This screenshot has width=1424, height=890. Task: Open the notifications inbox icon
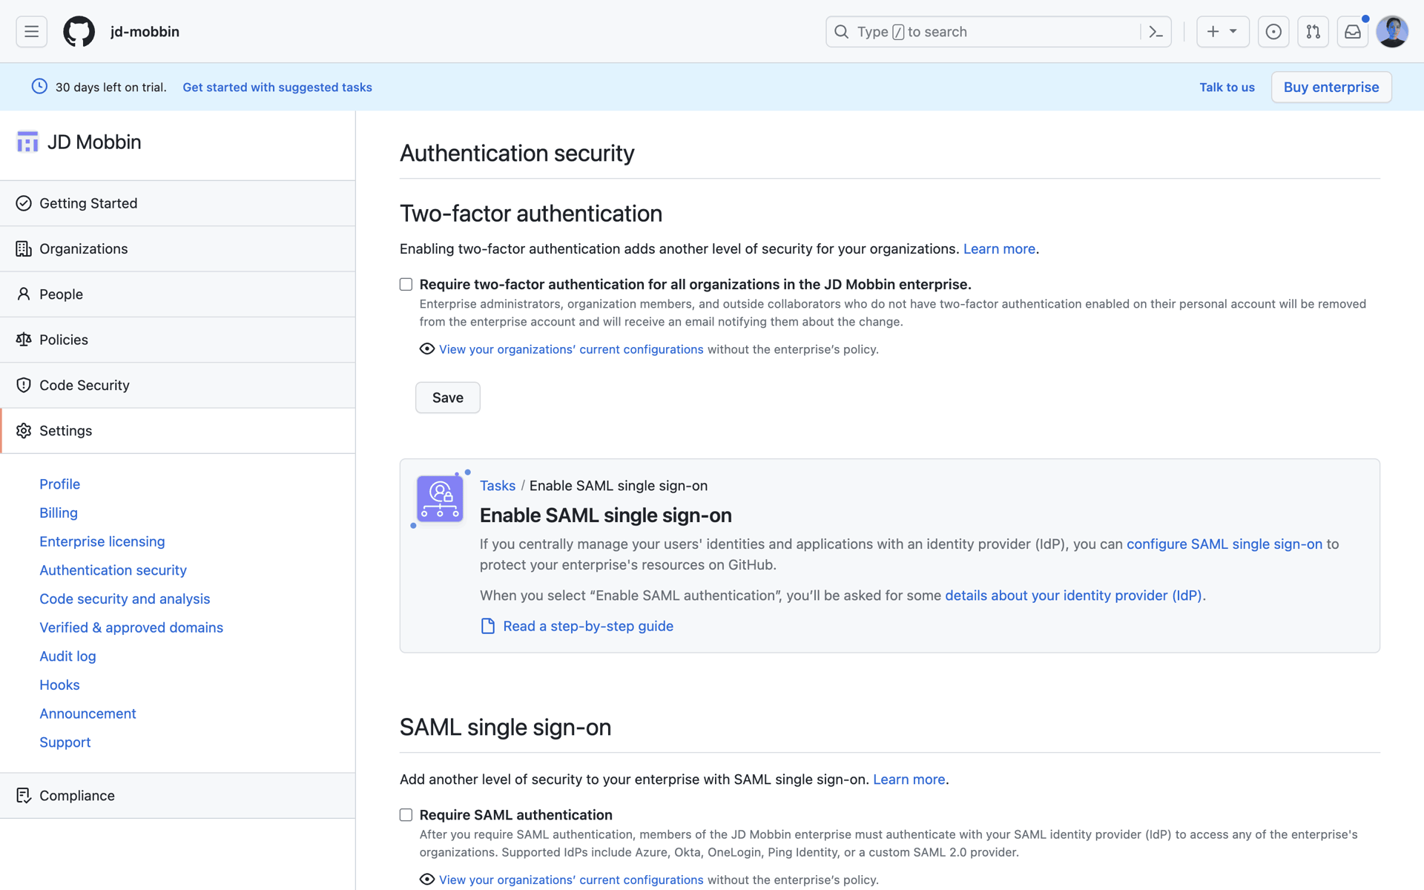pos(1352,32)
